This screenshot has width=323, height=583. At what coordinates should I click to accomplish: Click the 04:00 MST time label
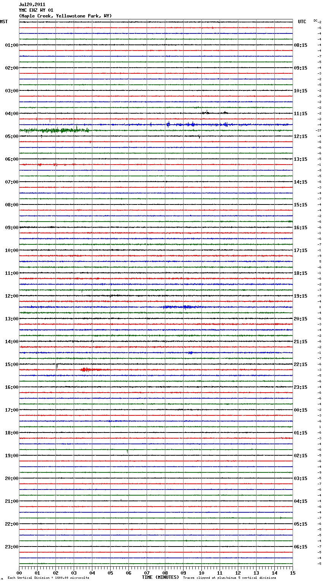pyautogui.click(x=12, y=114)
